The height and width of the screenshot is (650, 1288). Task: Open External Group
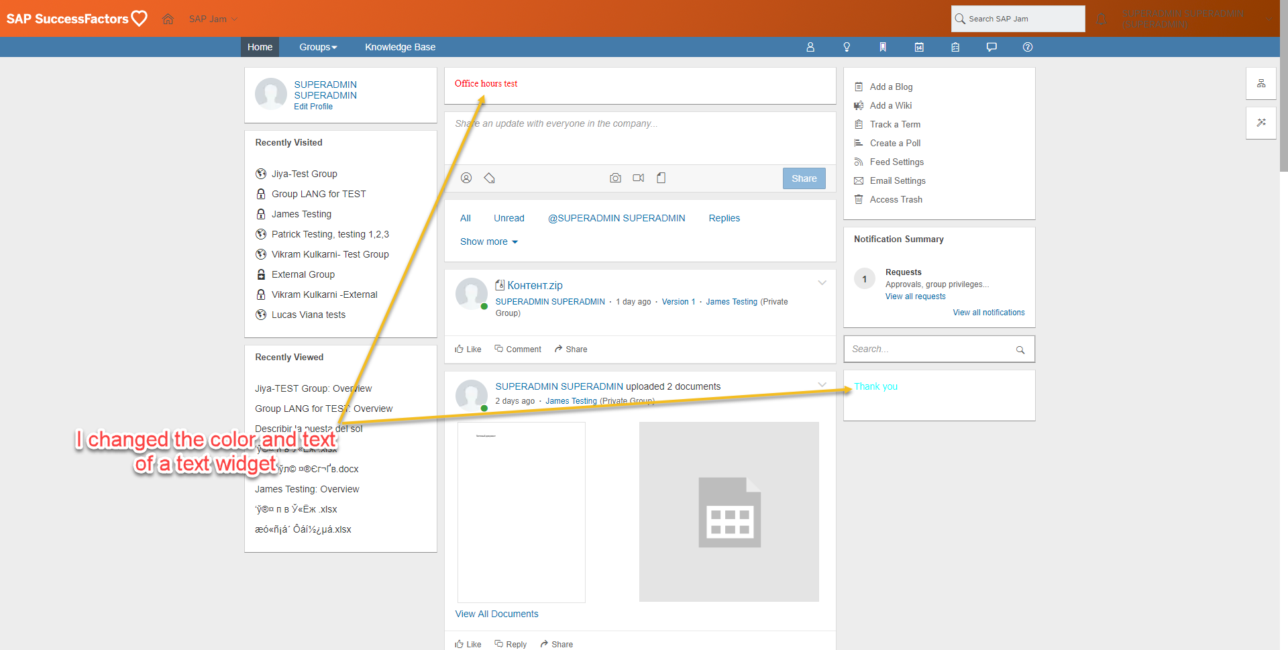tap(303, 274)
